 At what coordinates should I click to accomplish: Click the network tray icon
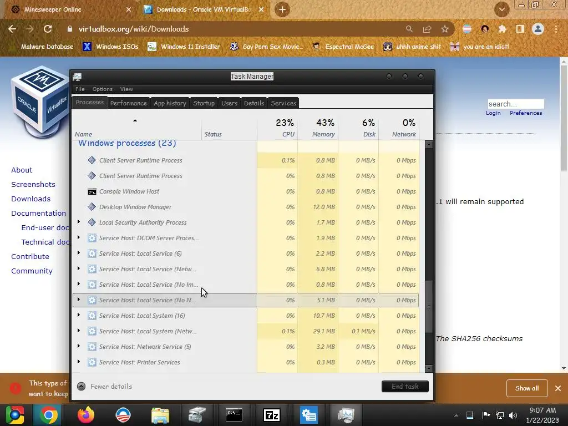click(x=500, y=415)
